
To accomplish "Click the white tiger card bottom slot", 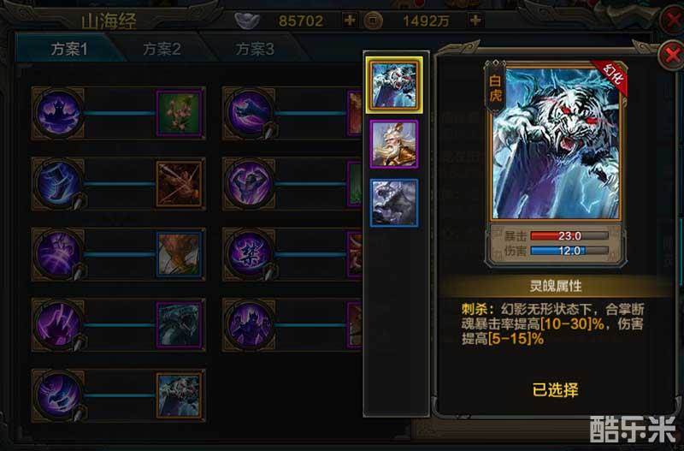I will pyautogui.click(x=180, y=395).
